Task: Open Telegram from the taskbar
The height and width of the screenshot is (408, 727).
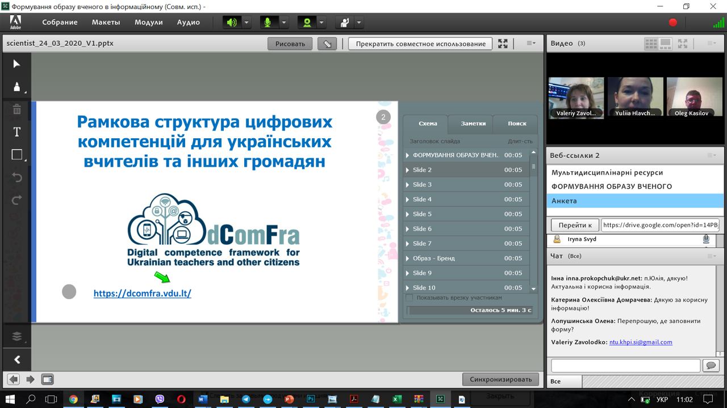Action: click(245, 399)
